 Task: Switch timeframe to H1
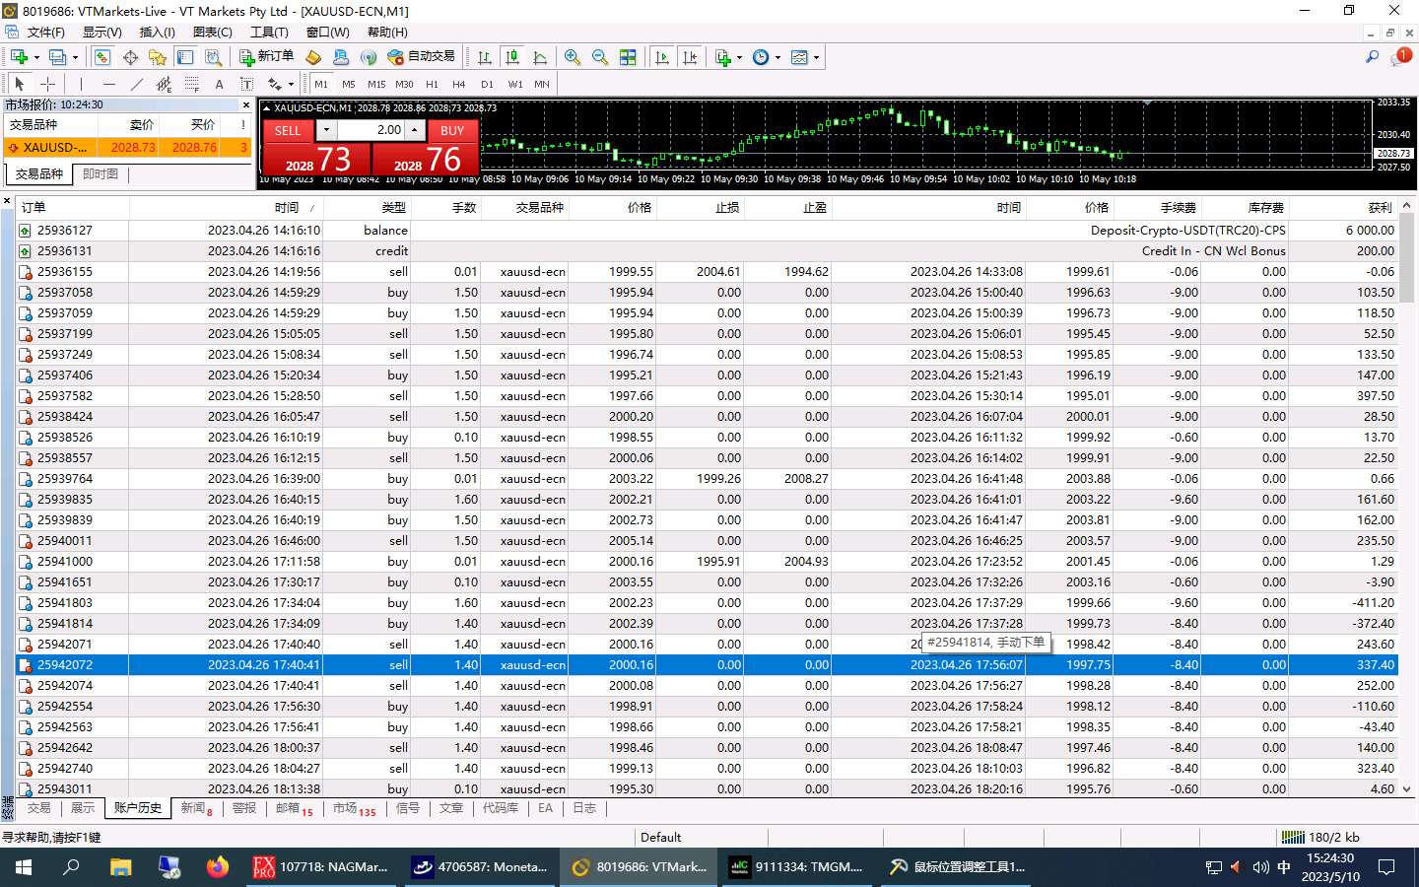point(432,84)
